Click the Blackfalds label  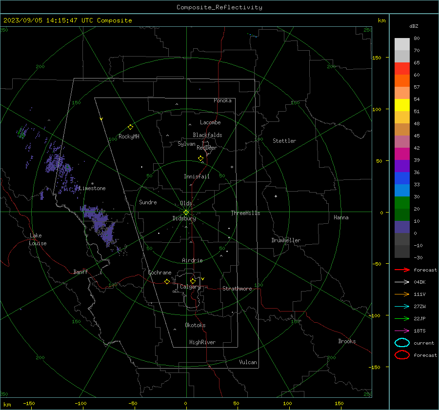(207, 135)
